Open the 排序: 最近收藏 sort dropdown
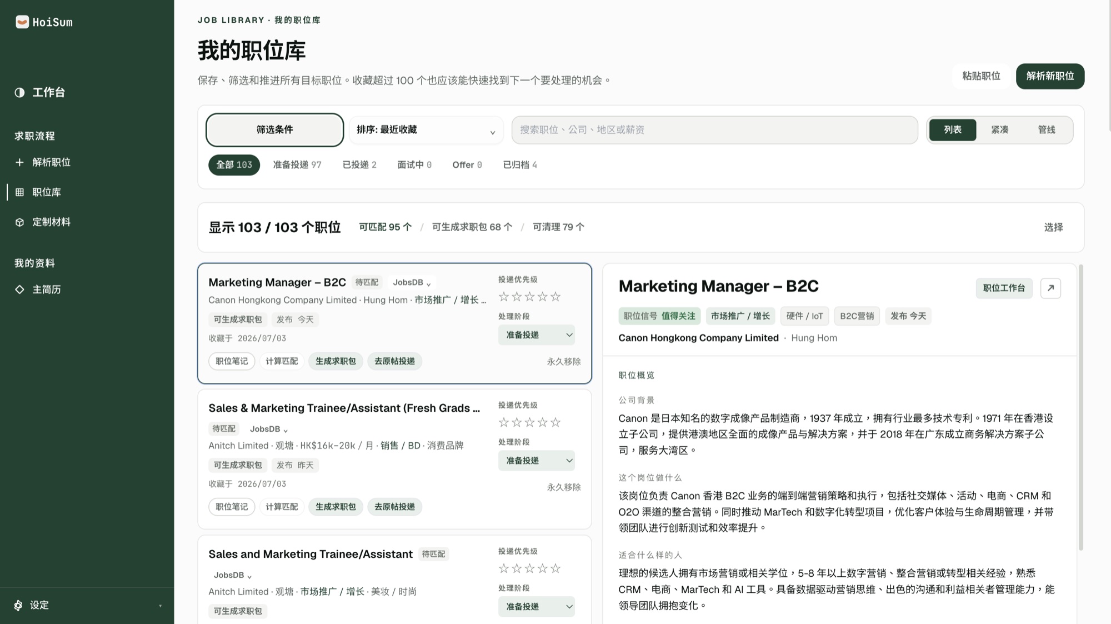Viewport: 1111px width, 624px height. (426, 130)
